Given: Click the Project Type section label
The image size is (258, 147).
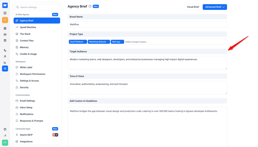Looking at the screenshot, I should (x=76, y=34).
